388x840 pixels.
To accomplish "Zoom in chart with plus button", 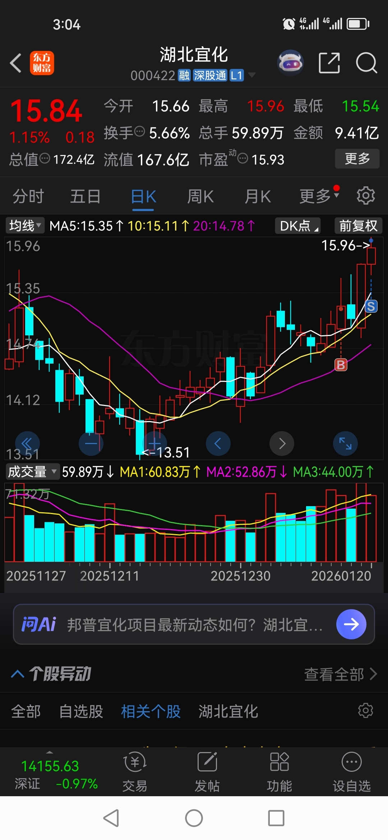I will (154, 444).
